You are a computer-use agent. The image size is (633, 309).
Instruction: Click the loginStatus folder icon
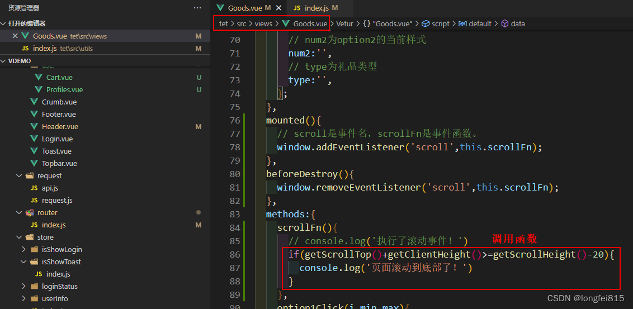coord(34,287)
